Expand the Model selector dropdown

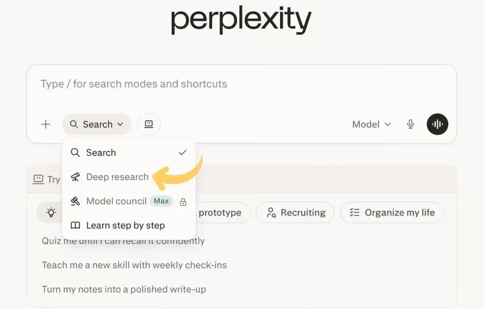pos(372,124)
